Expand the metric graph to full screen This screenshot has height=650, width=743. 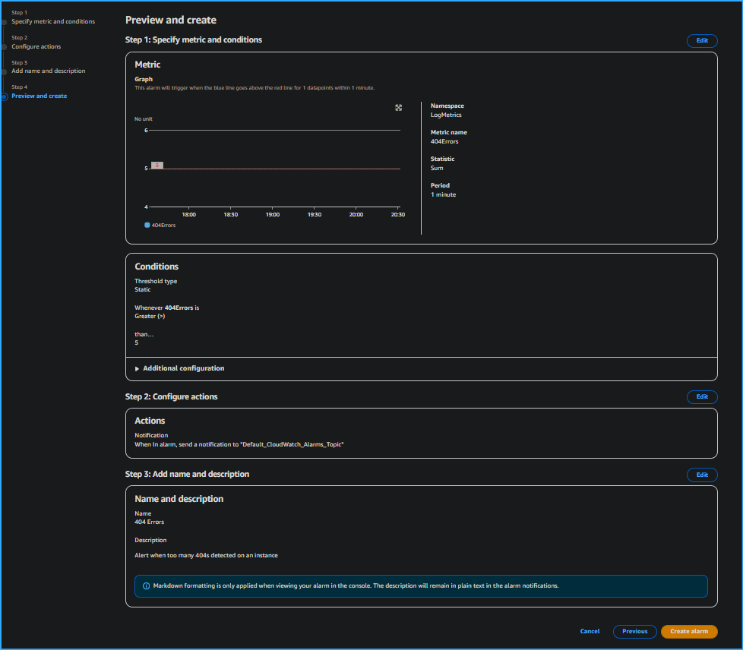398,108
